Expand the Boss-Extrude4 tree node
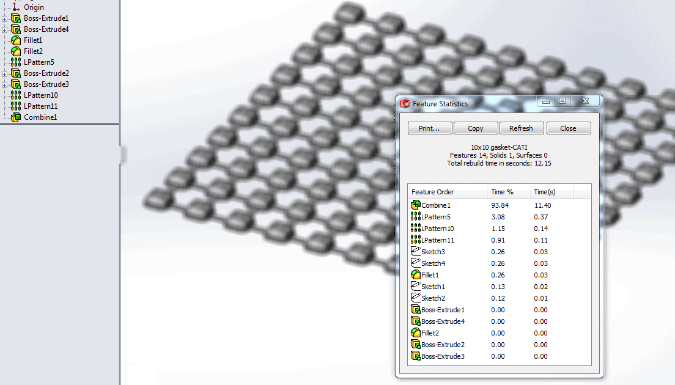Viewport: 675px width, 385px height. click(5, 29)
